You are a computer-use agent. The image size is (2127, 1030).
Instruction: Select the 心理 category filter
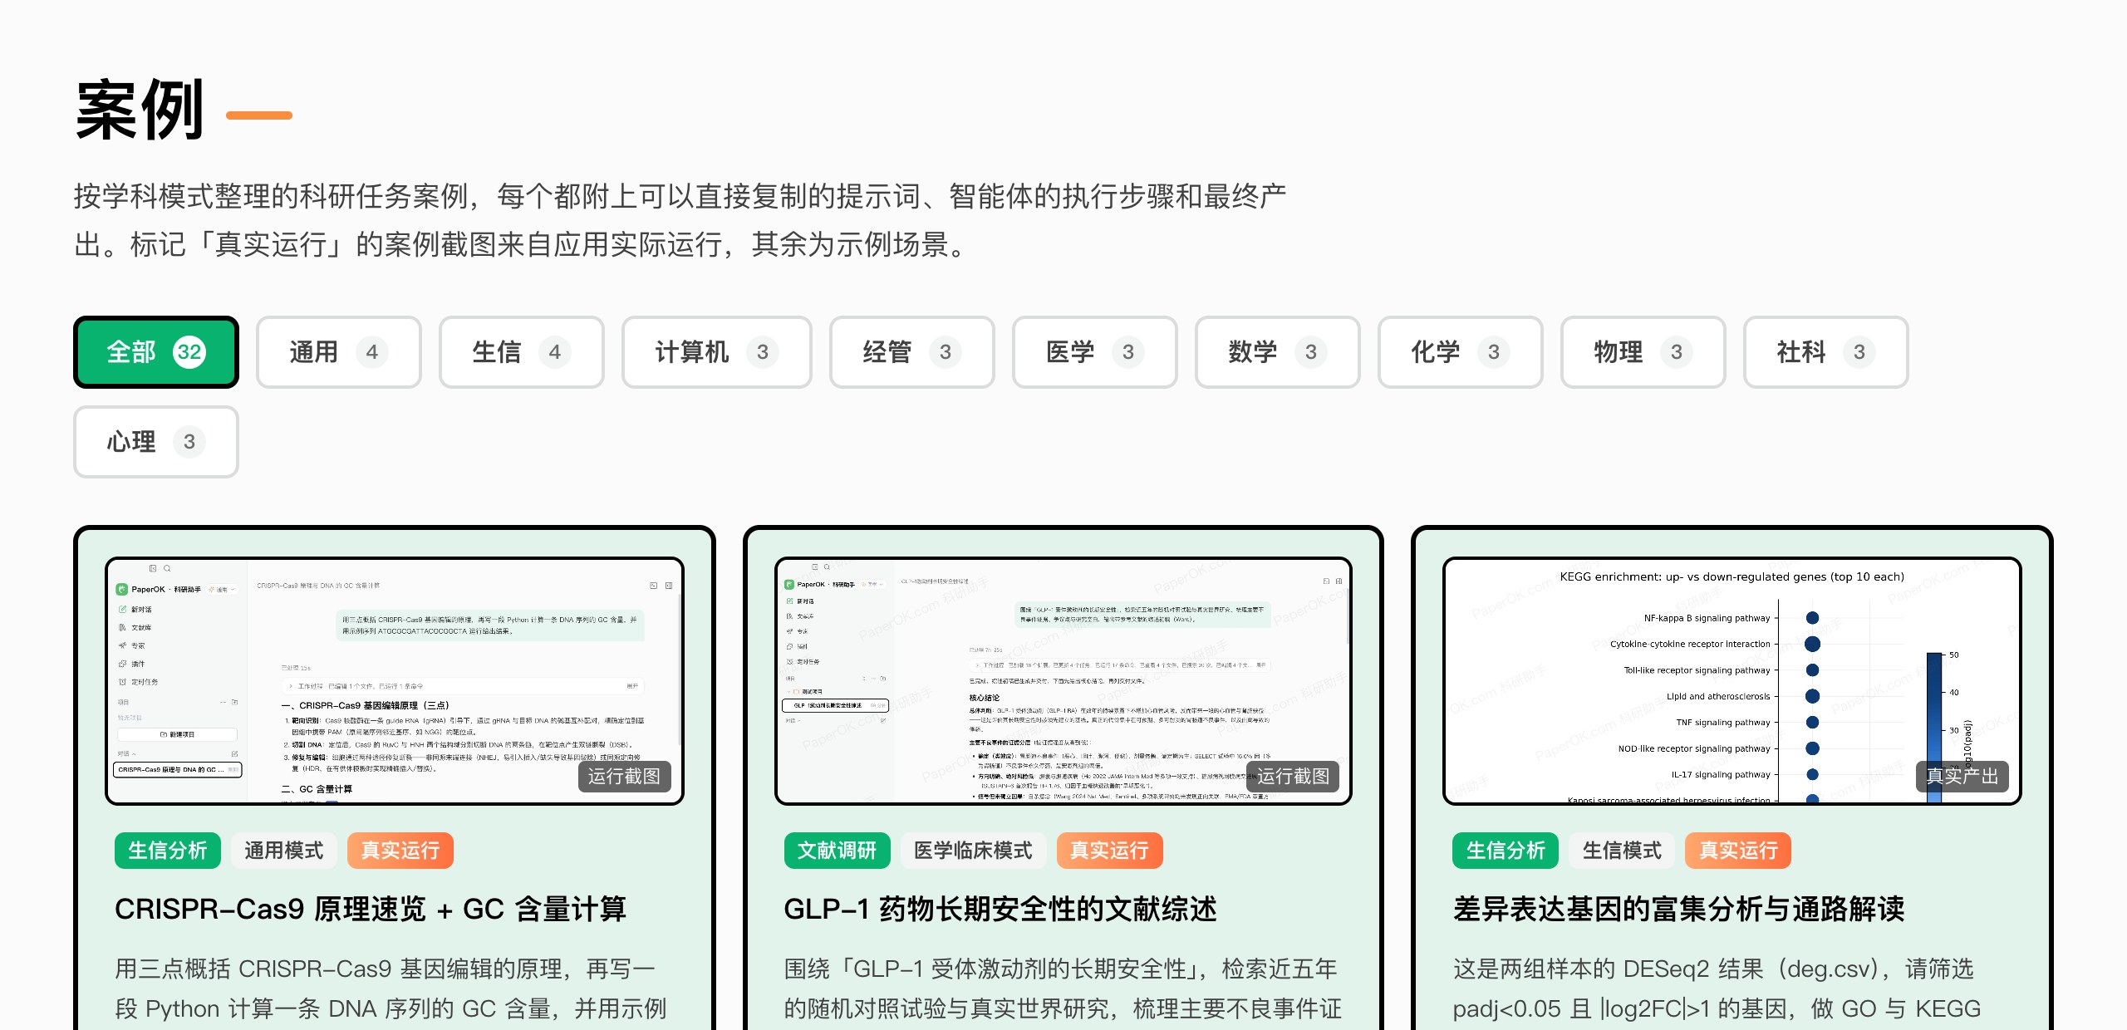point(156,442)
